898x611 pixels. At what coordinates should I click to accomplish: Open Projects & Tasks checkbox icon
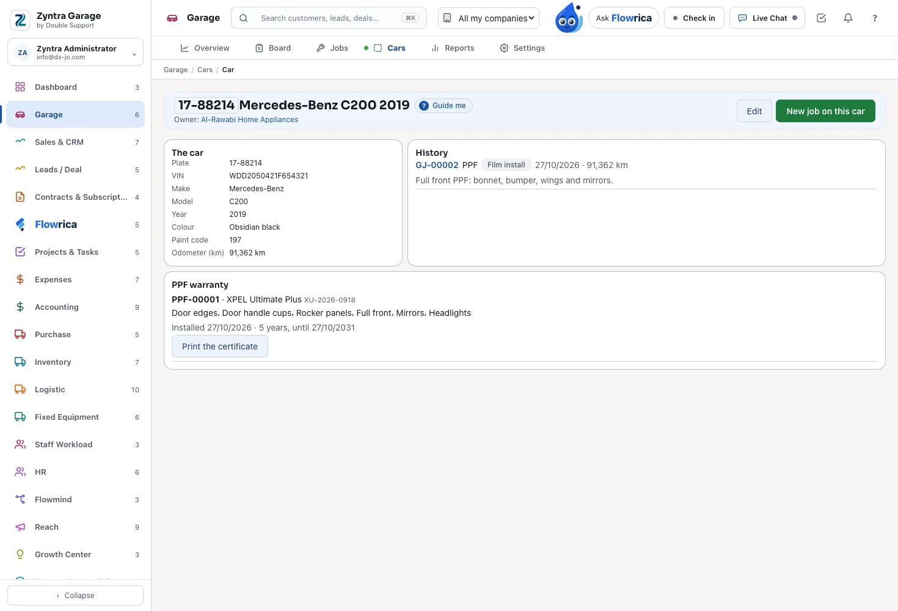(20, 252)
